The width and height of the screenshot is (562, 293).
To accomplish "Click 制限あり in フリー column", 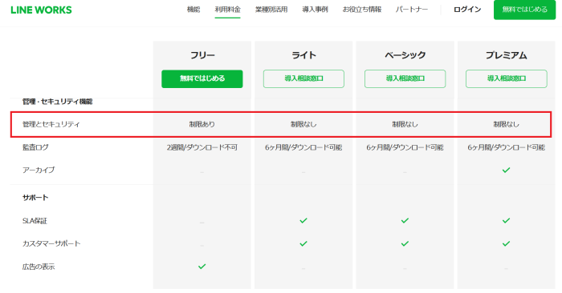I will coord(202,124).
